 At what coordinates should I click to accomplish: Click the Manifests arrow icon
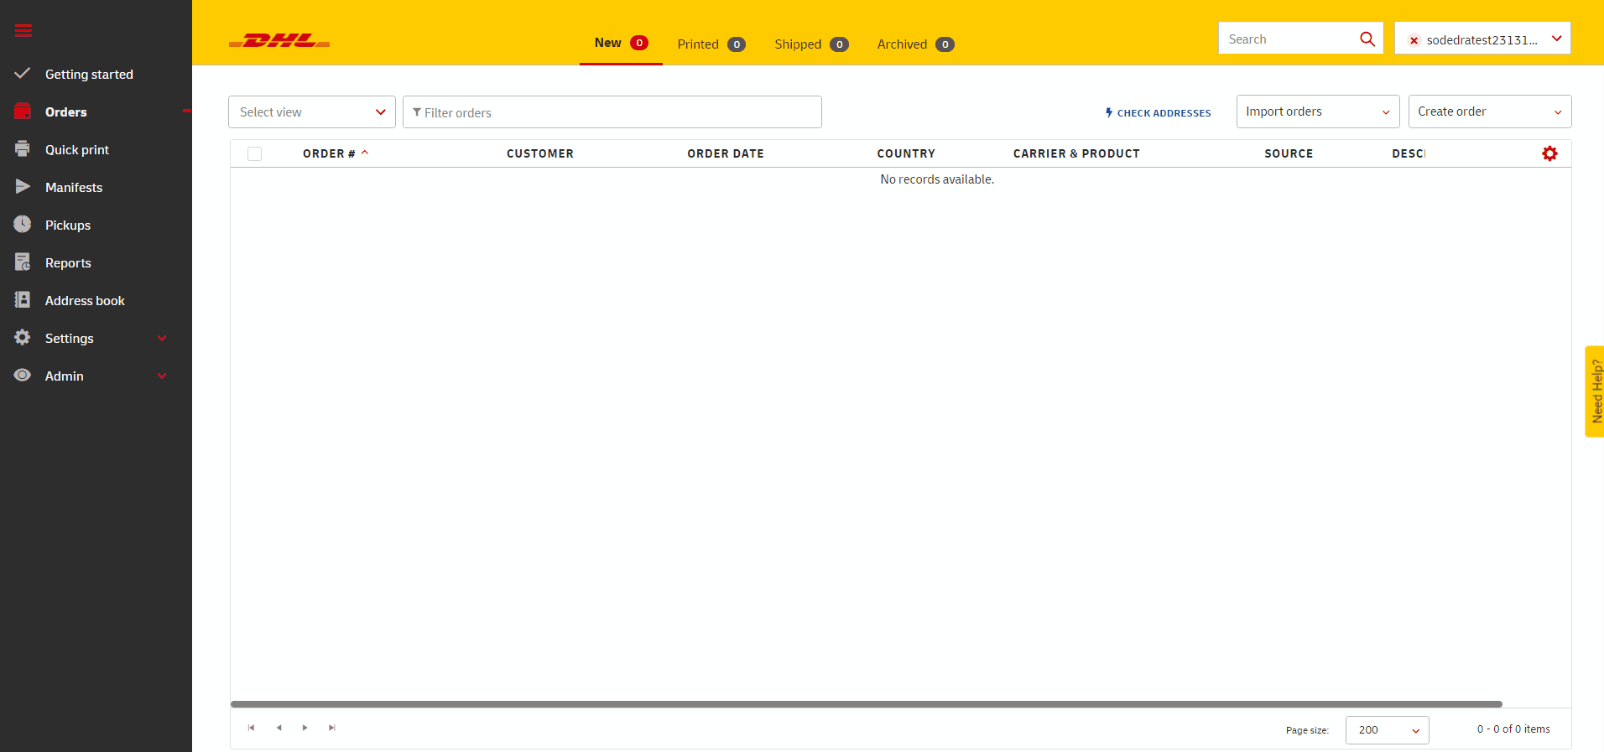tap(23, 186)
